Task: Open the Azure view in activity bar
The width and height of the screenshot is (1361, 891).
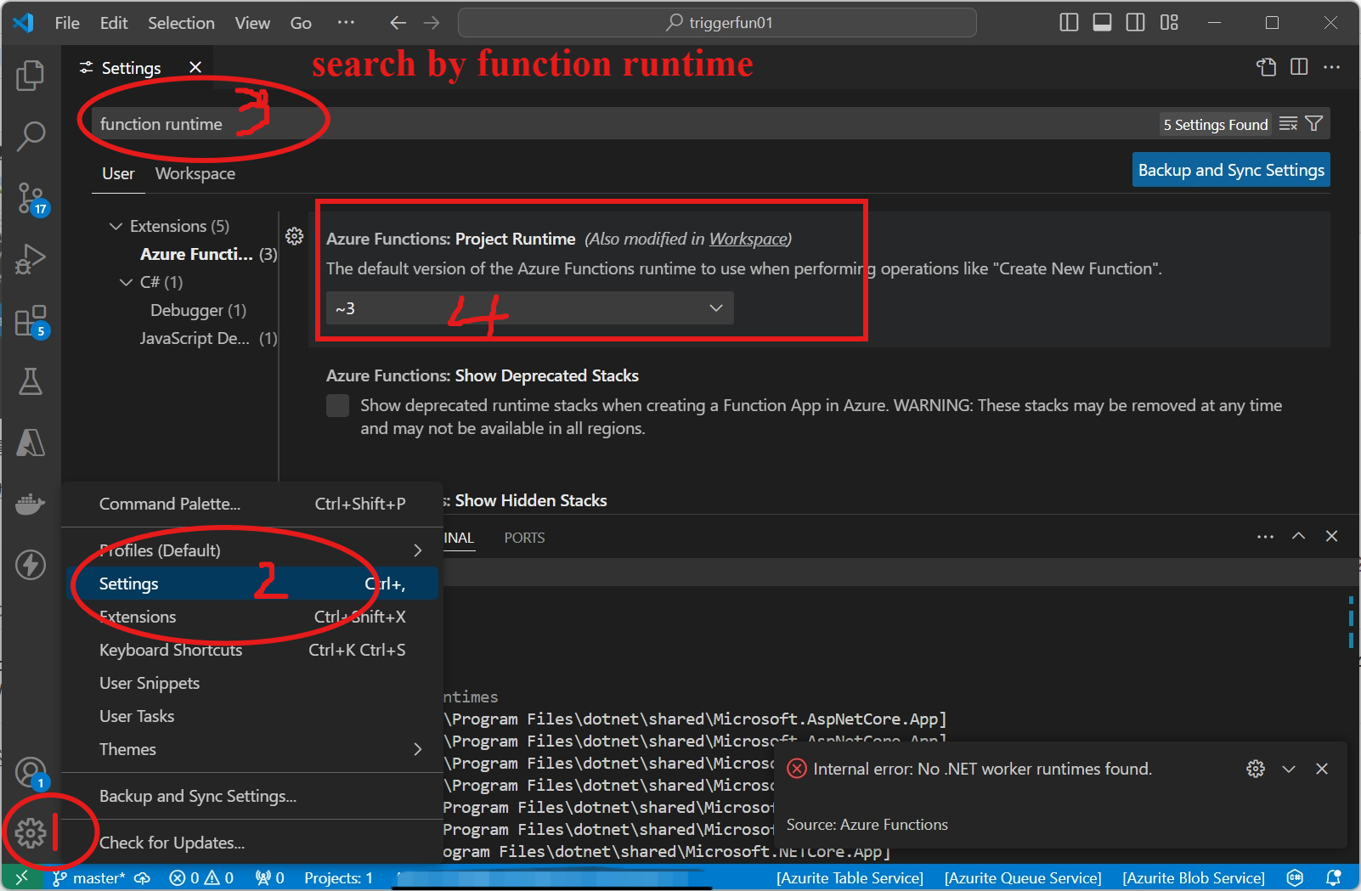Action: click(x=31, y=443)
